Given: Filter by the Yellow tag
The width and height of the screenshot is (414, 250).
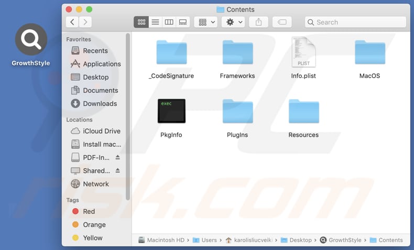Looking at the screenshot, I should pyautogui.click(x=88, y=237).
